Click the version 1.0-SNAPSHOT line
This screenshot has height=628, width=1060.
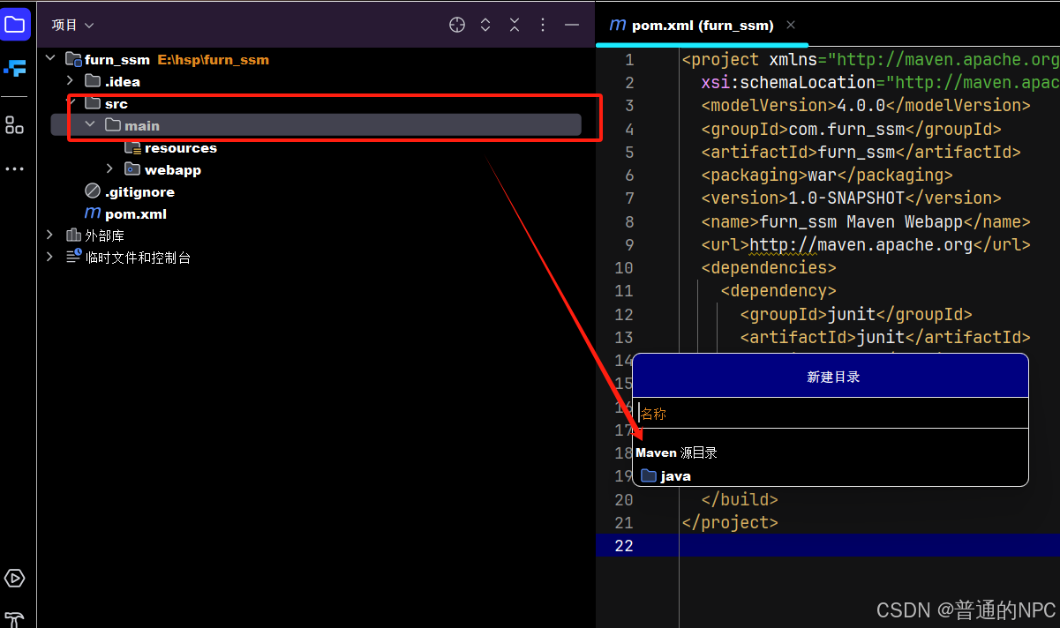point(851,198)
